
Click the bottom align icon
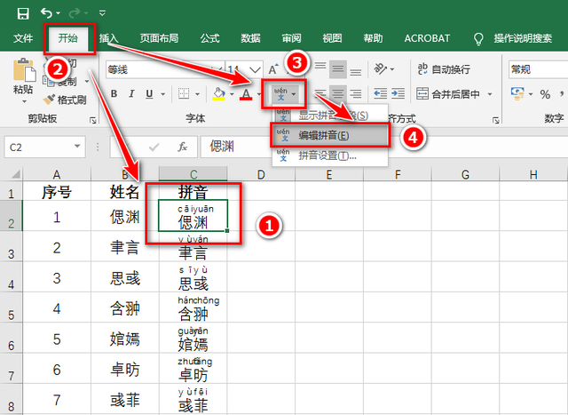point(356,69)
